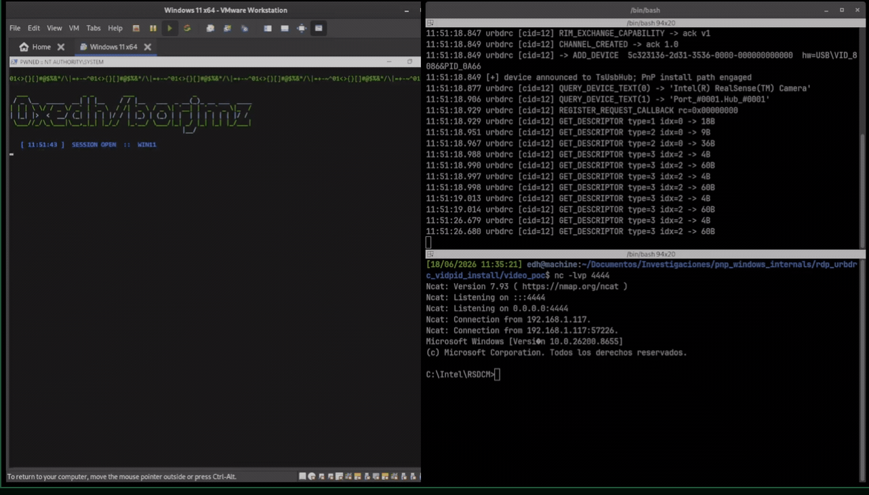Click the Microsoft Windows version line
The width and height of the screenshot is (869, 495).
(524, 341)
